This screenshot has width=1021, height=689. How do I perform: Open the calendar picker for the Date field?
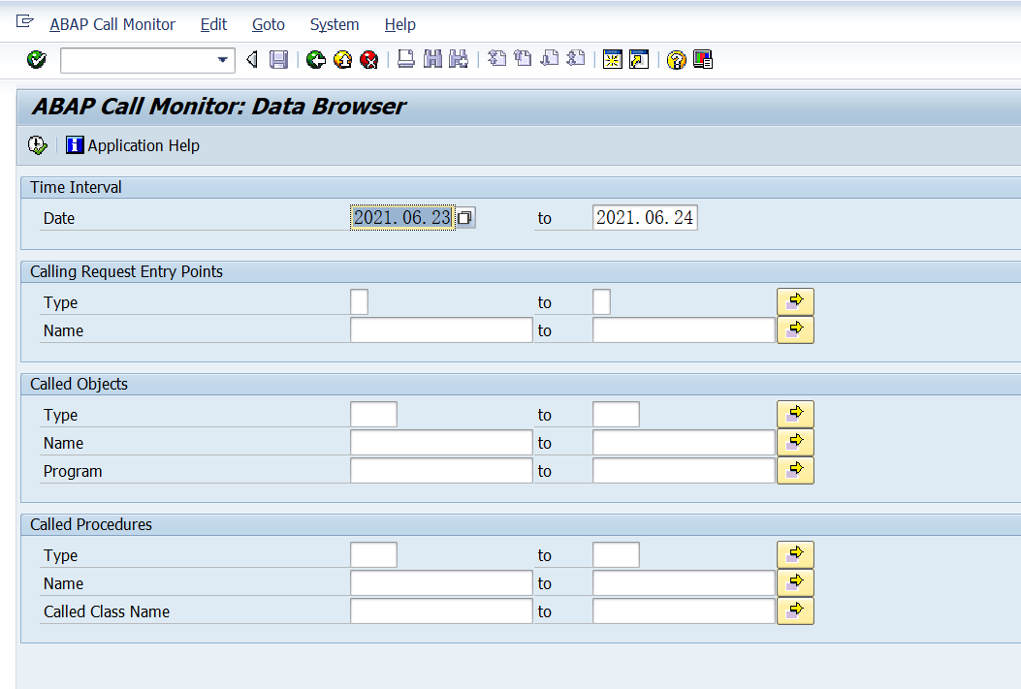pos(464,217)
